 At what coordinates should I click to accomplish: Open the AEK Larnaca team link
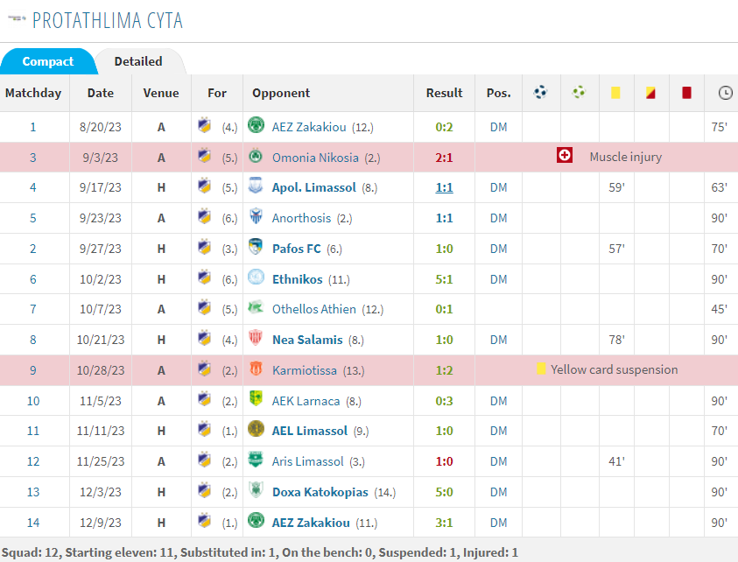click(x=306, y=401)
